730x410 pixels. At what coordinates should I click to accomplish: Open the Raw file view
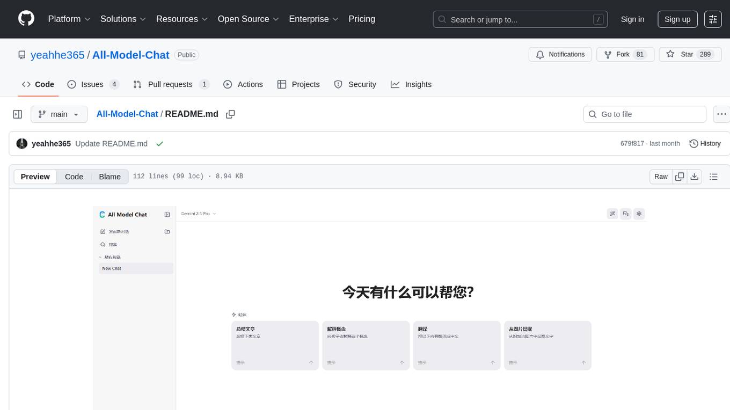661,177
